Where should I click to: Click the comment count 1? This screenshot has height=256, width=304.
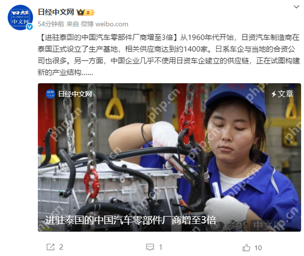(161, 247)
